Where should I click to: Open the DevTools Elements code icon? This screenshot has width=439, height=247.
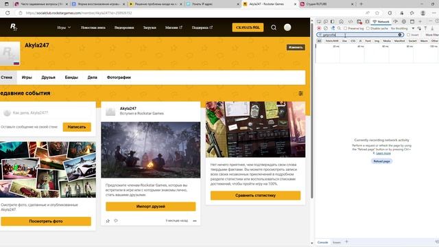pos(351,21)
